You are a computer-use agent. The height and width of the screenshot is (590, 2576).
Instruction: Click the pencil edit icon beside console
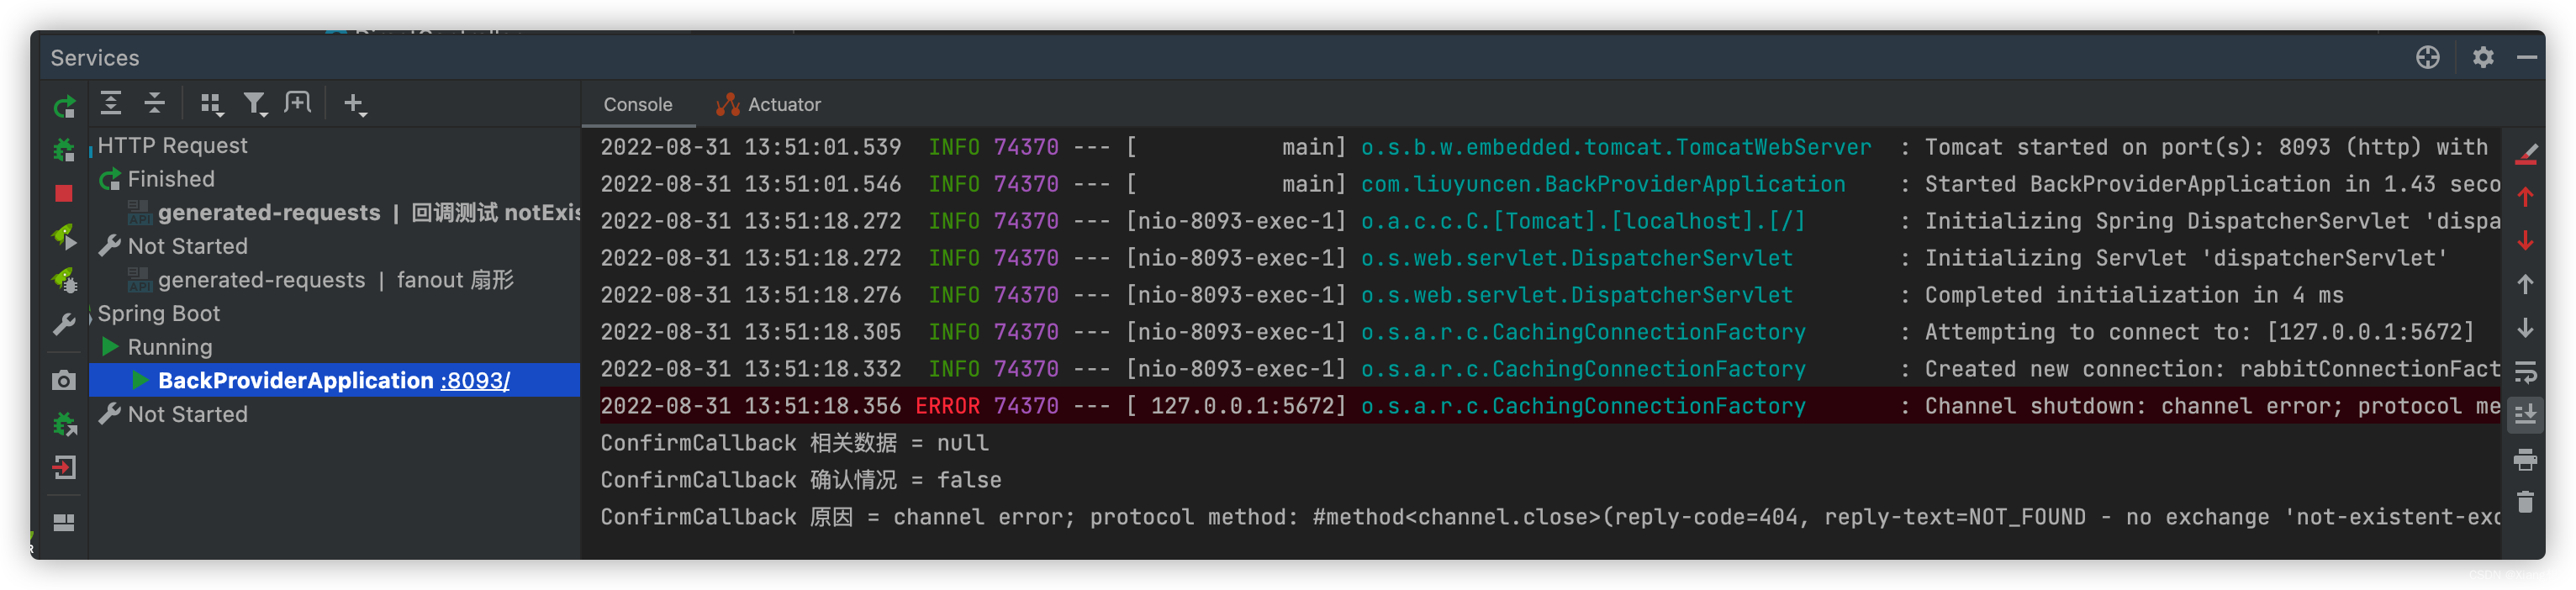pos(2525,153)
